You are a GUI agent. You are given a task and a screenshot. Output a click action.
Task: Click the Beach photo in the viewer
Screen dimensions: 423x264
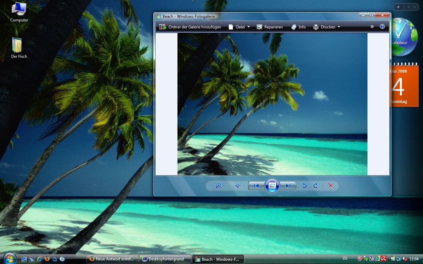(272, 104)
